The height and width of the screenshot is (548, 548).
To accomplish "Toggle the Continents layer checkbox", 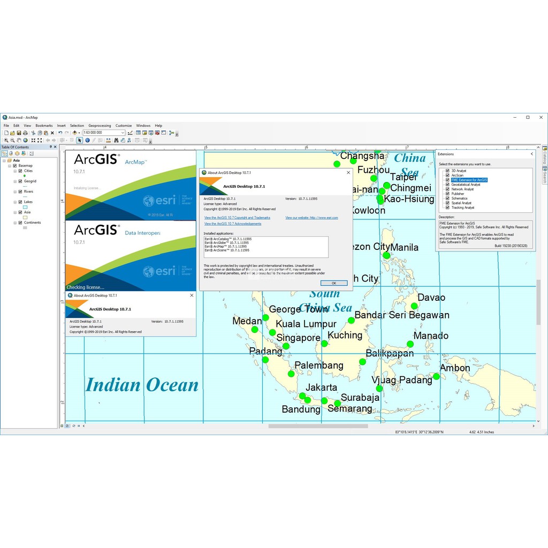I will [x=20, y=223].
